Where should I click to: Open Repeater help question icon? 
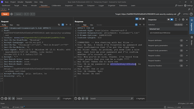[x=191, y=14]
